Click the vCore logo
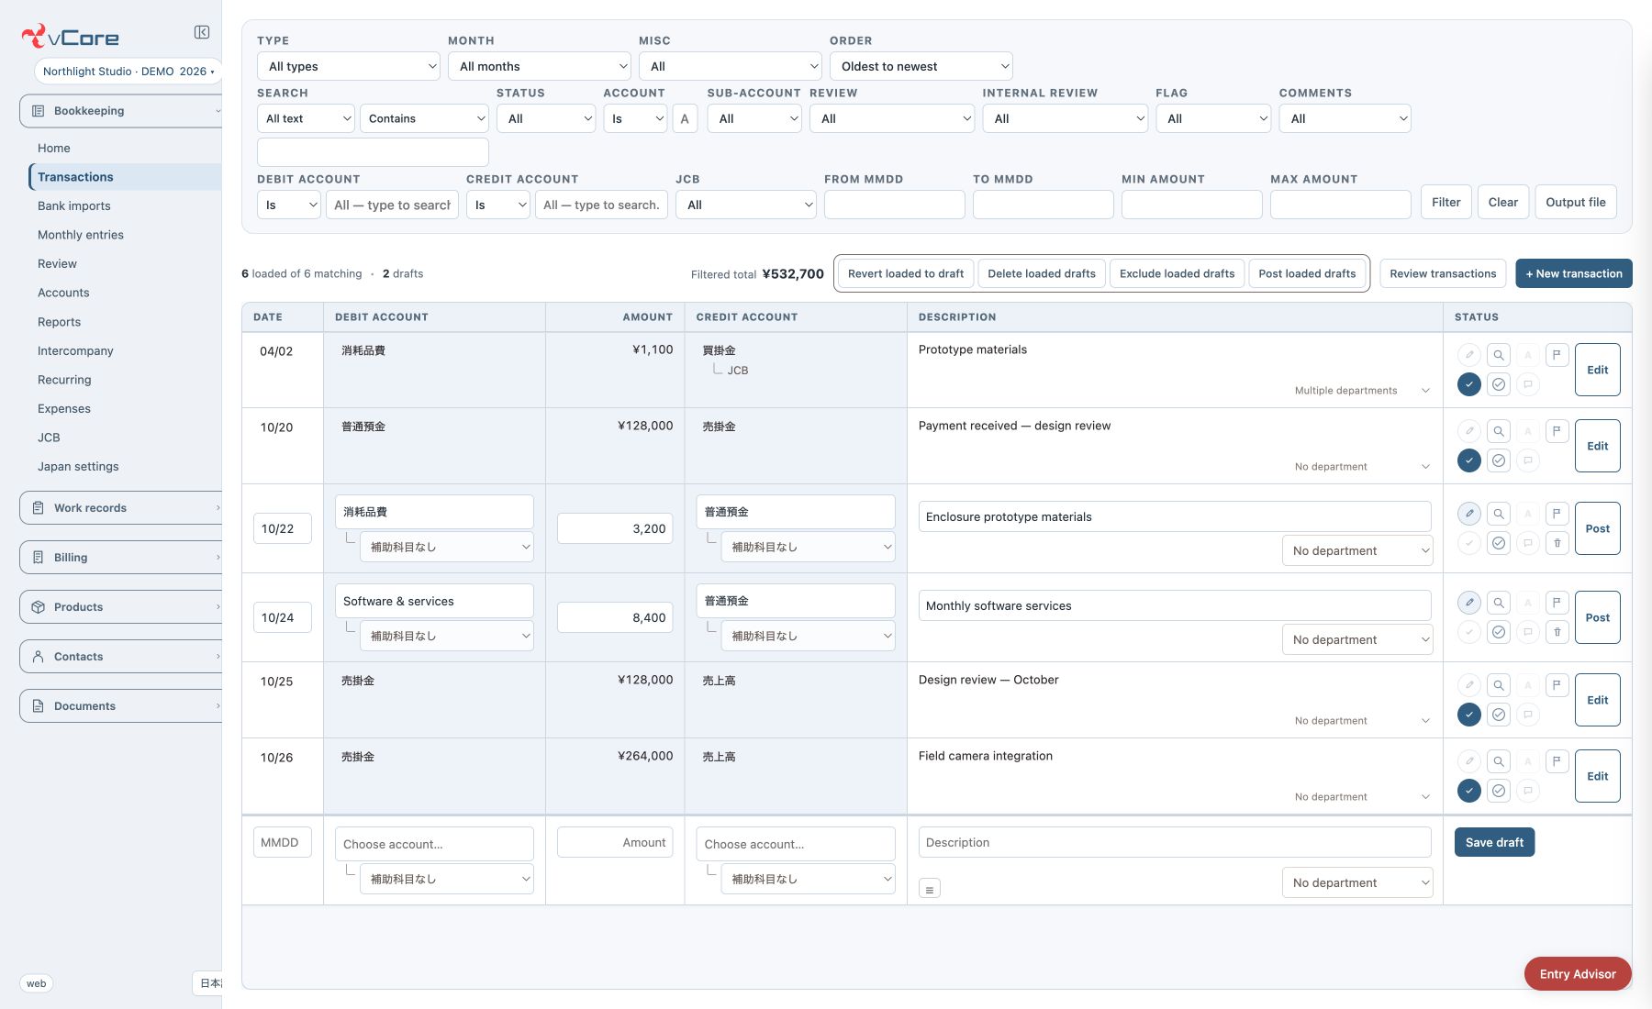 (71, 38)
